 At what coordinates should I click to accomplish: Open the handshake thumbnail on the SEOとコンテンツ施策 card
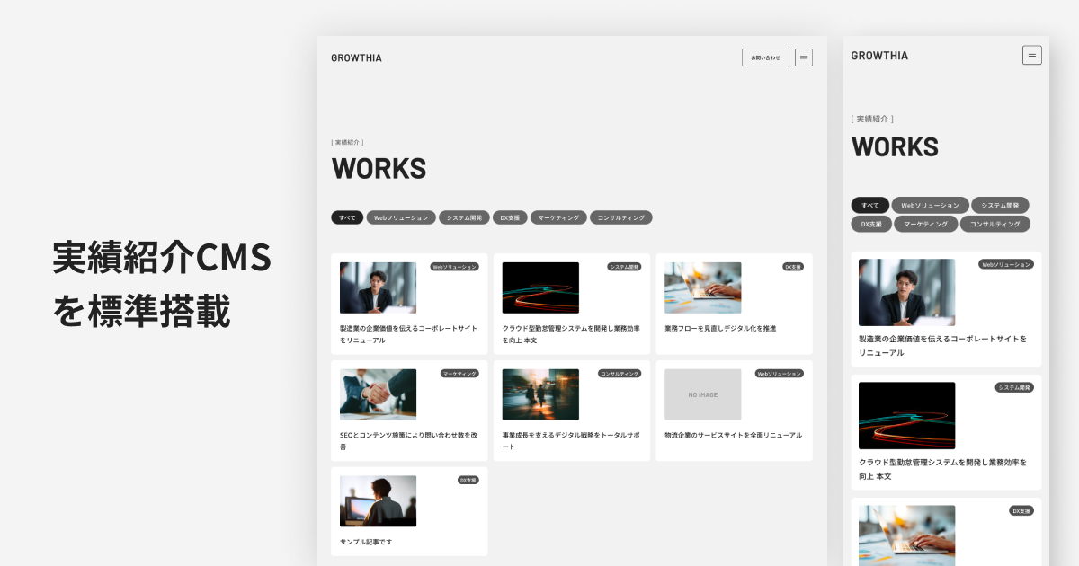[x=378, y=394]
